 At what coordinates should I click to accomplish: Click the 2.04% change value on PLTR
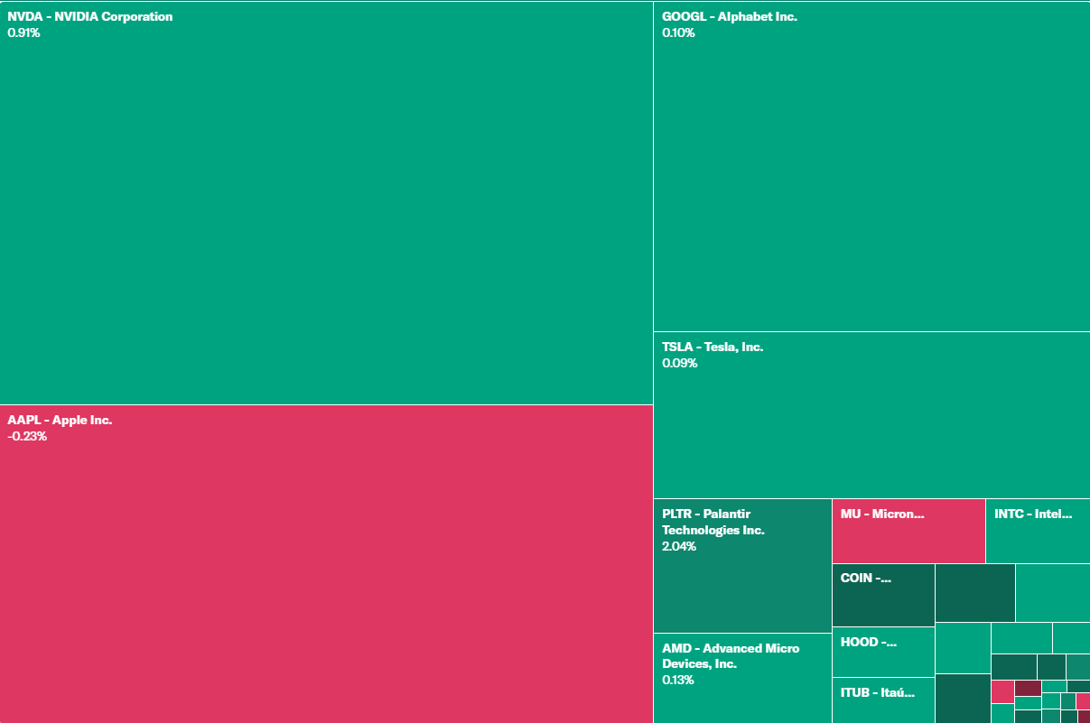(679, 547)
